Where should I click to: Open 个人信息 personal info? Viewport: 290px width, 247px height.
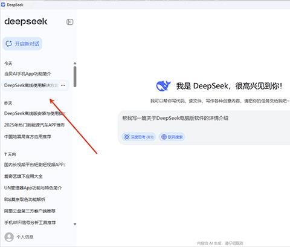pos(25,237)
